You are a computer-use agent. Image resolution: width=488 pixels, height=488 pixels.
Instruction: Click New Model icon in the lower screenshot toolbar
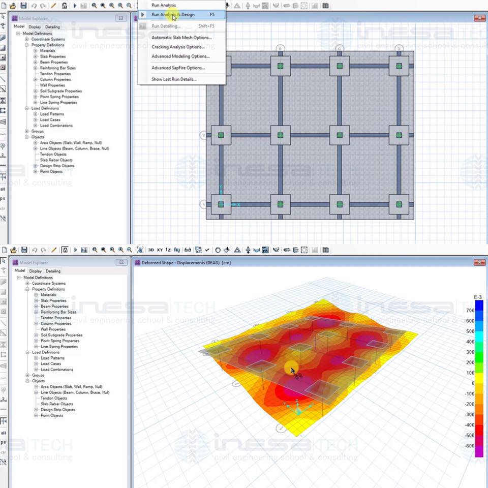click(5, 250)
